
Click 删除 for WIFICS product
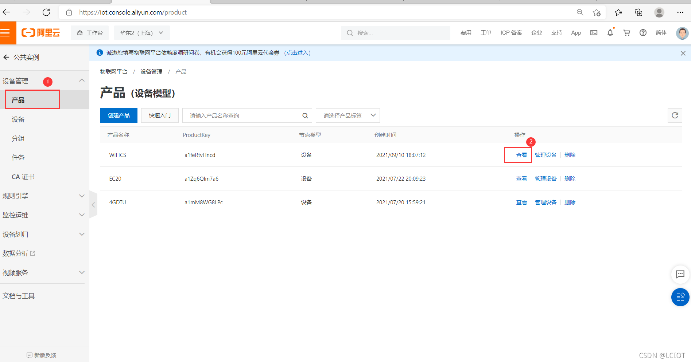(570, 155)
